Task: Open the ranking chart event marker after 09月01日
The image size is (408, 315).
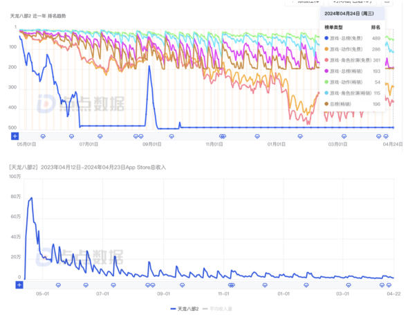Action: coord(171,136)
